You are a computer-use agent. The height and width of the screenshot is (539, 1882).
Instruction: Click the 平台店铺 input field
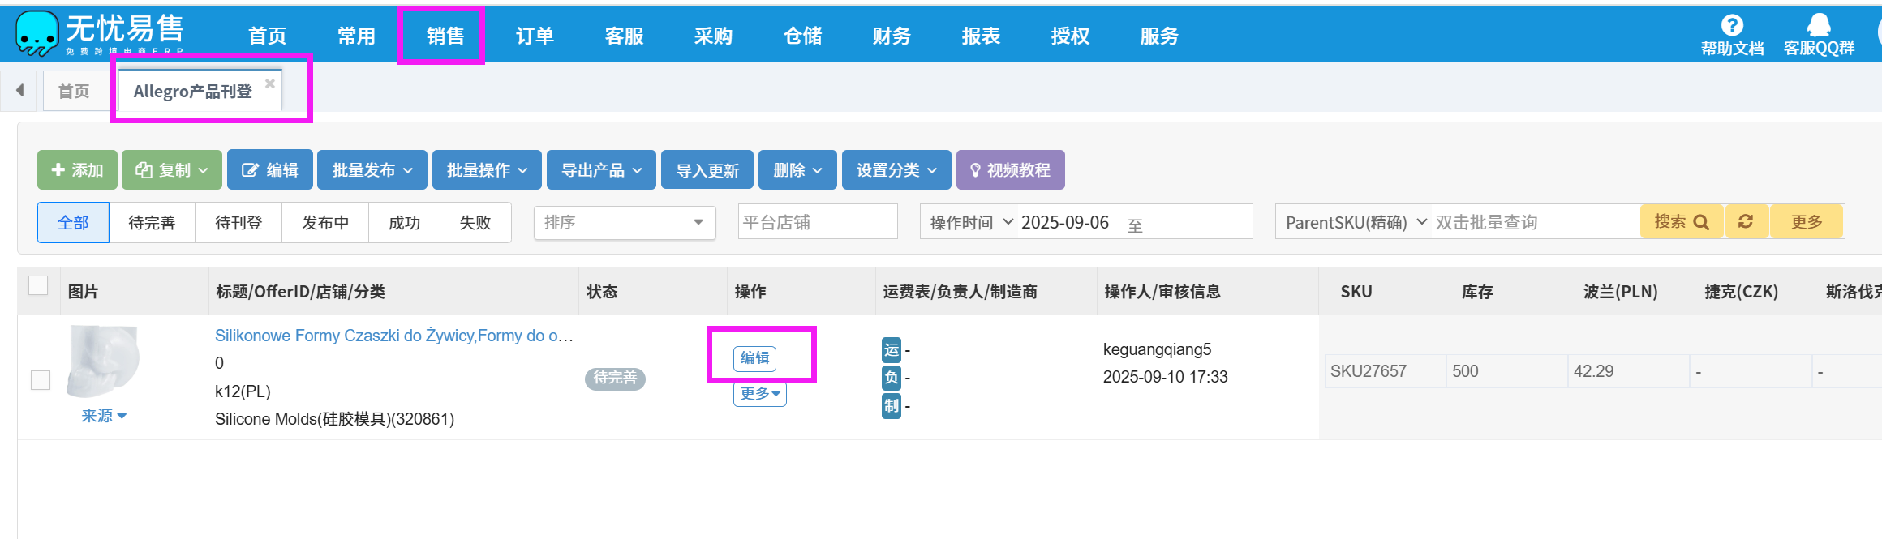[817, 222]
